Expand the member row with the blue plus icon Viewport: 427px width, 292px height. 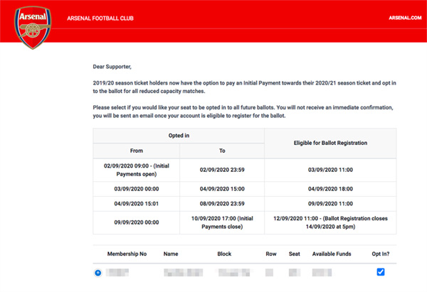click(x=98, y=272)
